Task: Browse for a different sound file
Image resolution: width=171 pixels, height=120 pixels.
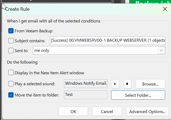Action: [x=150, y=84]
